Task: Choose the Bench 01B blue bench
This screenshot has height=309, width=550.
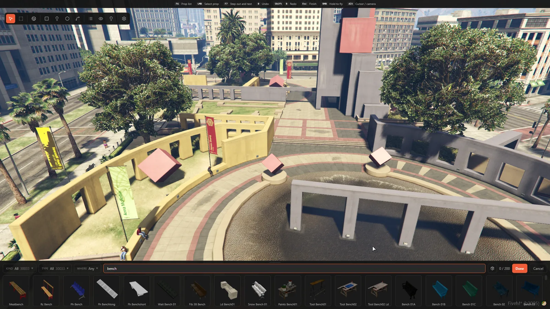Action: pos(439,291)
